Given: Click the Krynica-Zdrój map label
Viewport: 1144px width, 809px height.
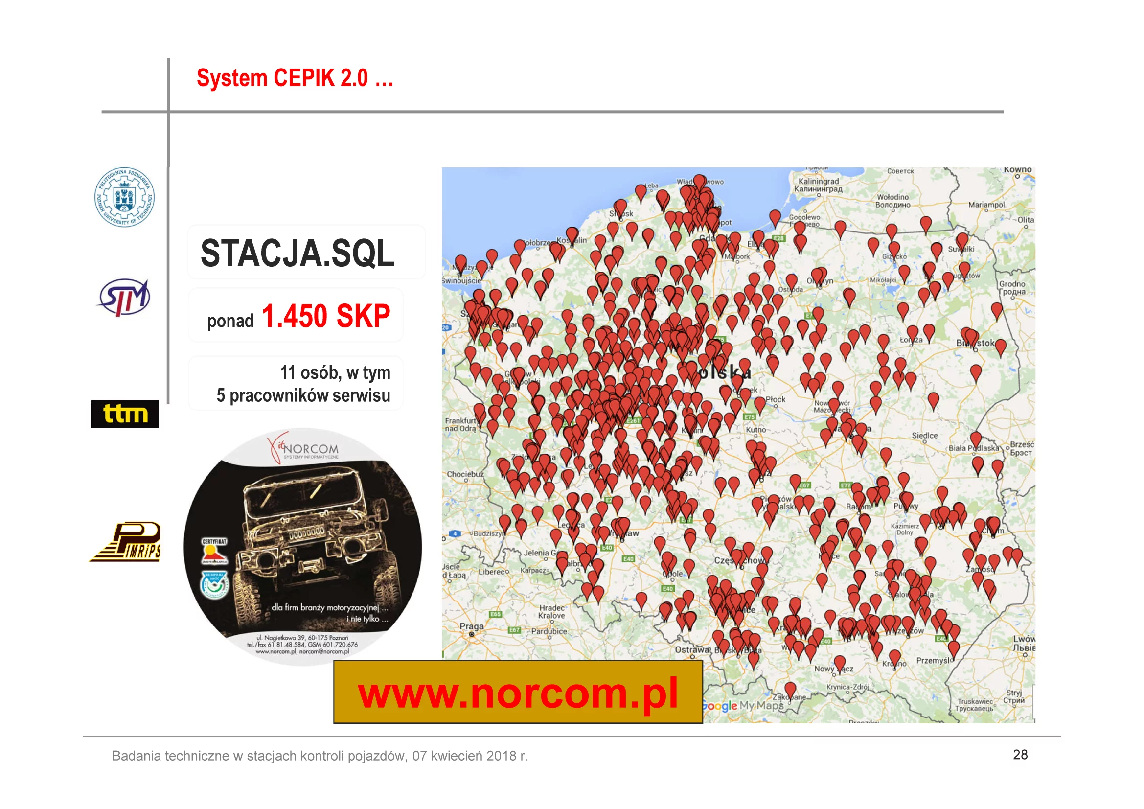Looking at the screenshot, I should 848,687.
